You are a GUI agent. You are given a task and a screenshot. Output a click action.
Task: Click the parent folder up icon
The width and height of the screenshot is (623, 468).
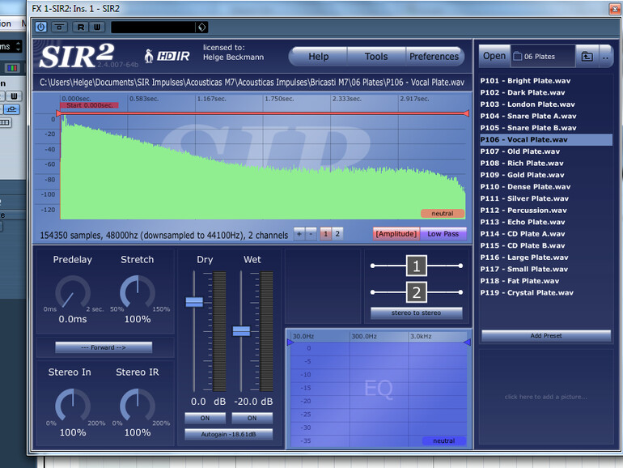(x=587, y=57)
